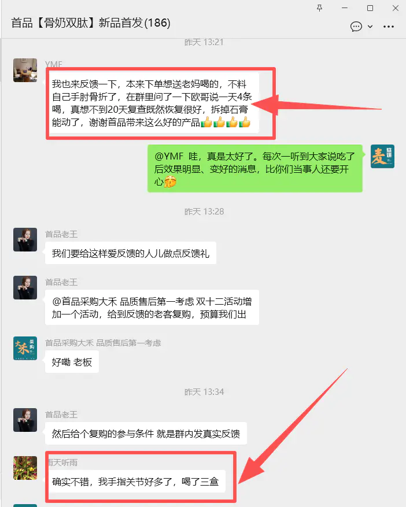The height and width of the screenshot is (507, 406).
Task: Expand the chevron next to chat bubble
Action: 370,27
